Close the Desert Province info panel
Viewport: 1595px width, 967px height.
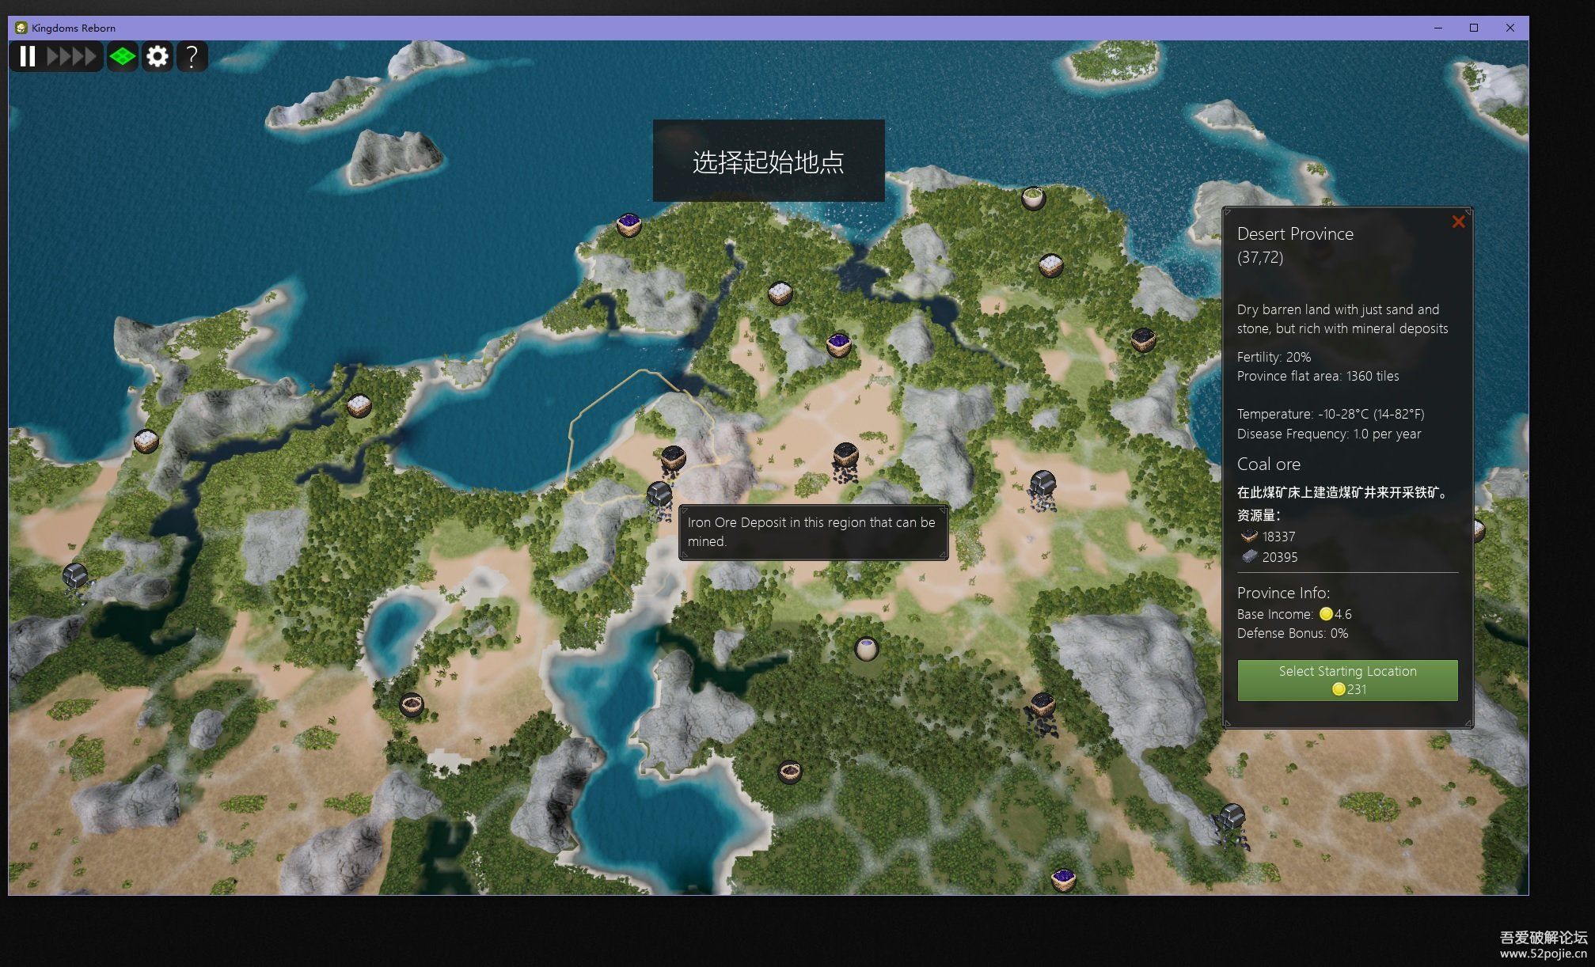1458,222
